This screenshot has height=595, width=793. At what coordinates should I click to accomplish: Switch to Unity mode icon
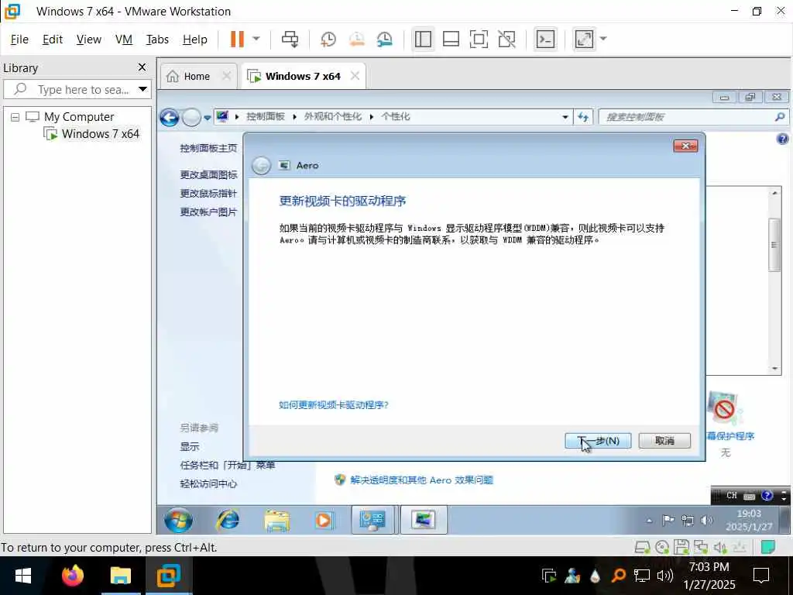[506, 39]
